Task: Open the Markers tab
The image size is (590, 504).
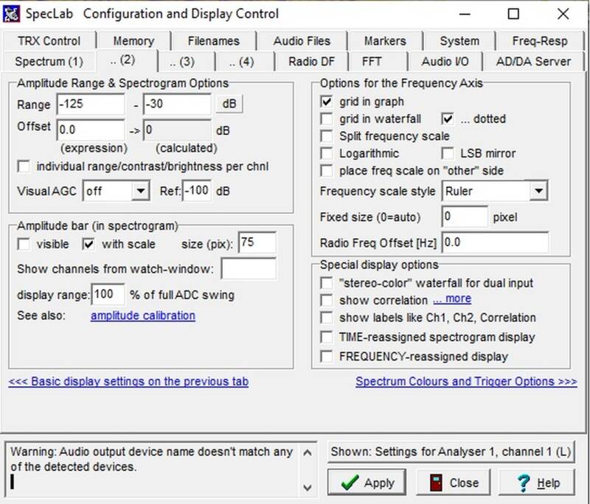Action: point(385,41)
